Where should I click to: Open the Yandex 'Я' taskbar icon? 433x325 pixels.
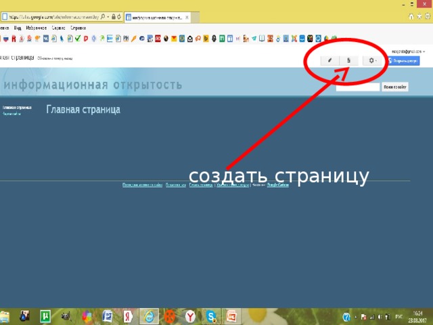128,316
